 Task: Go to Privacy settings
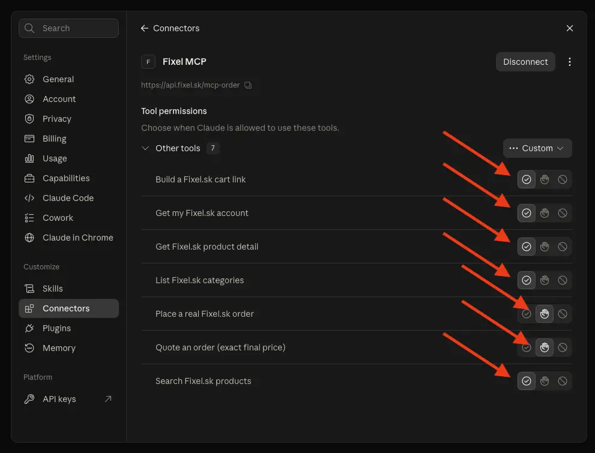[68, 119]
